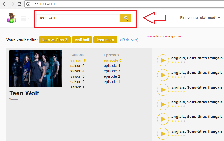This screenshot has height=141, width=224.
Task: Open the hamburger list menu dropdown
Action: pyautogui.click(x=25, y=18)
